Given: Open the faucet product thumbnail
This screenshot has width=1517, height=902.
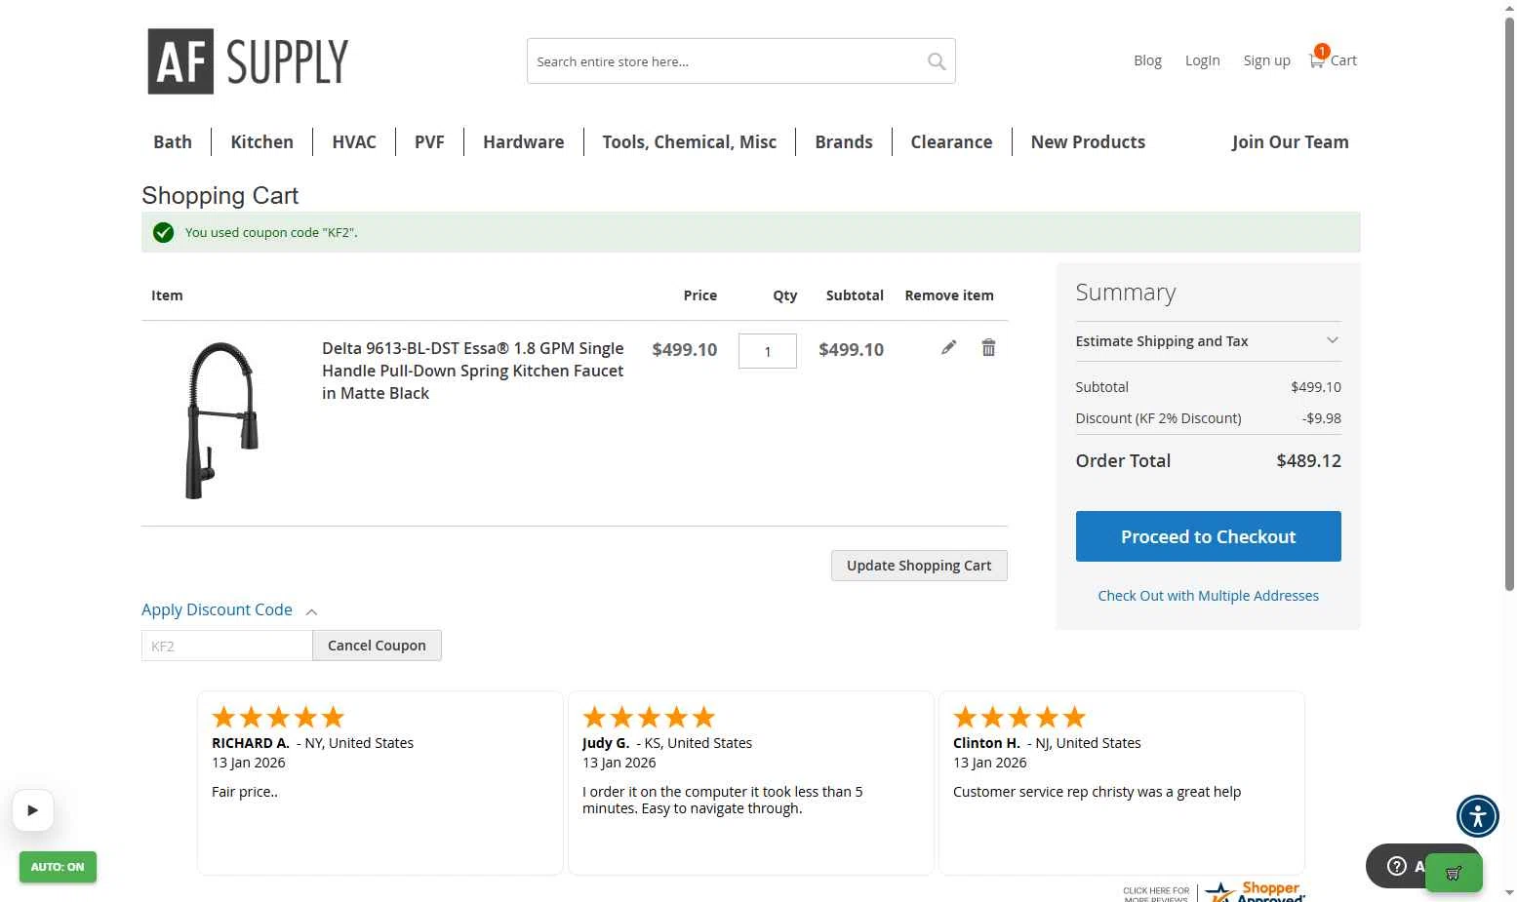Looking at the screenshot, I should click(x=222, y=420).
